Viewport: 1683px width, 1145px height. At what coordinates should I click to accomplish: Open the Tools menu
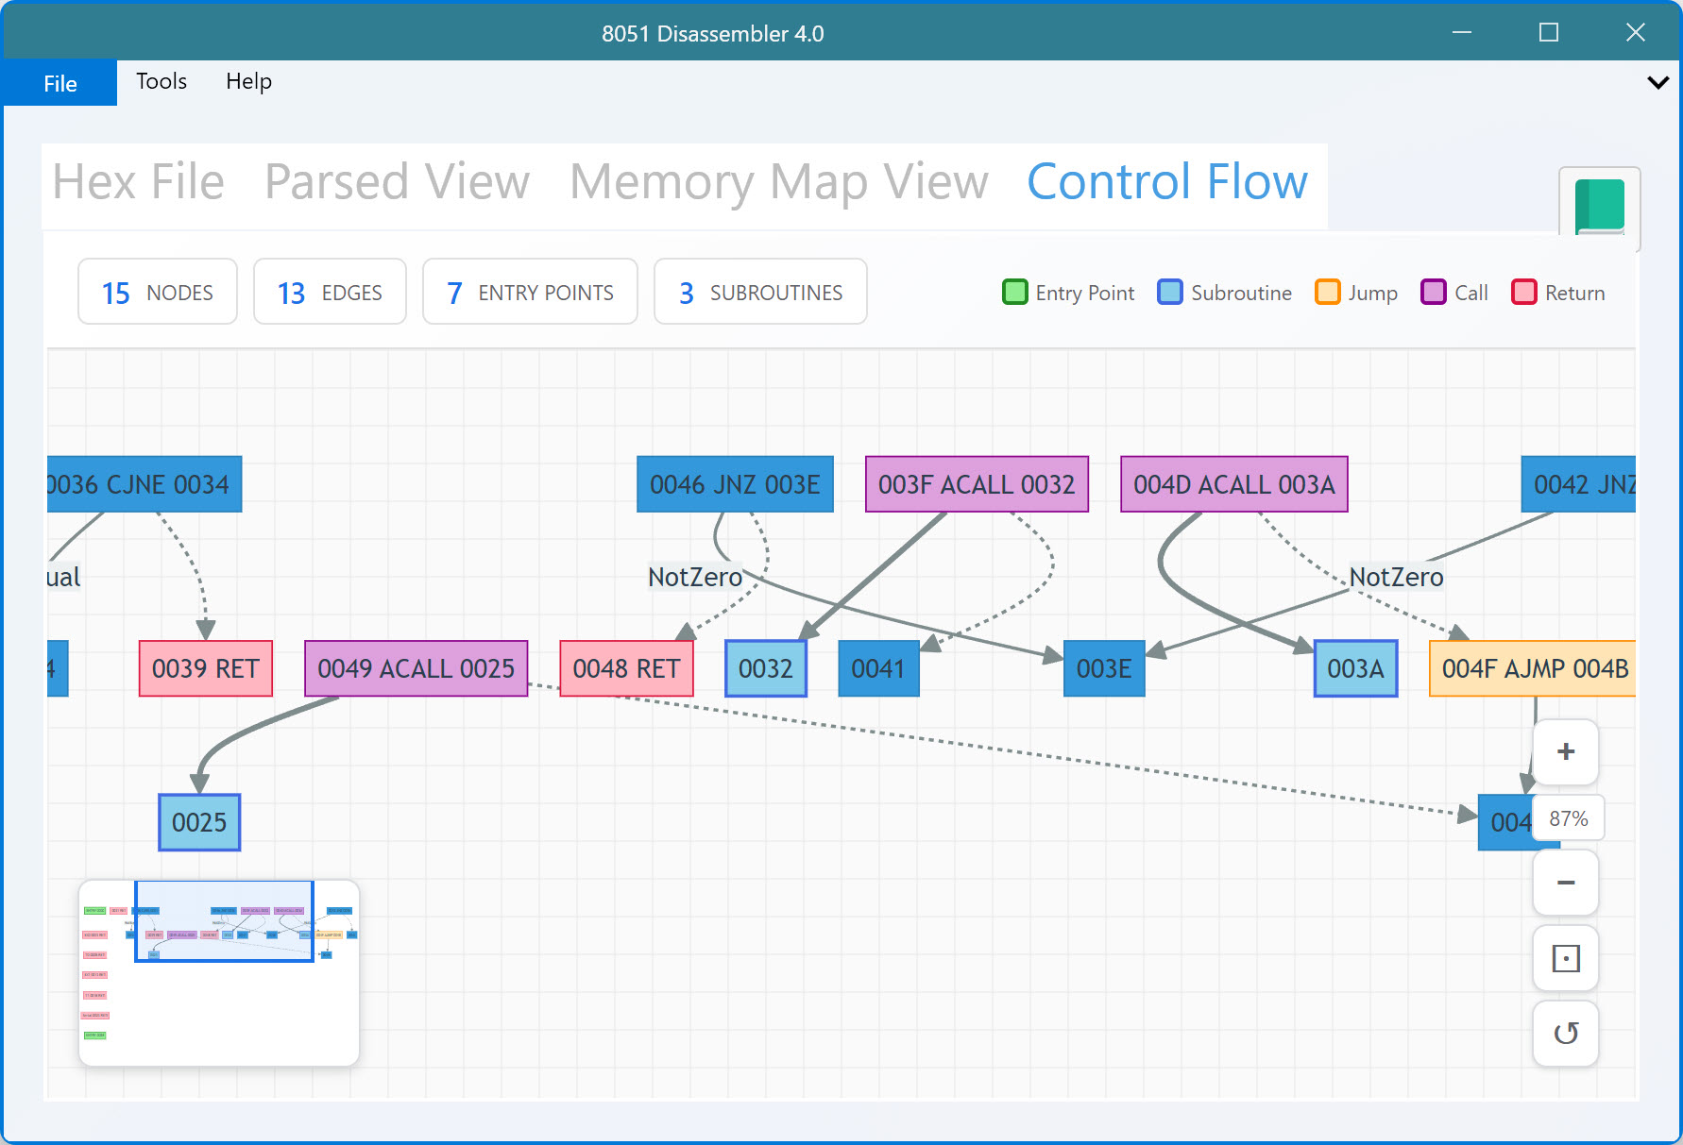161,81
